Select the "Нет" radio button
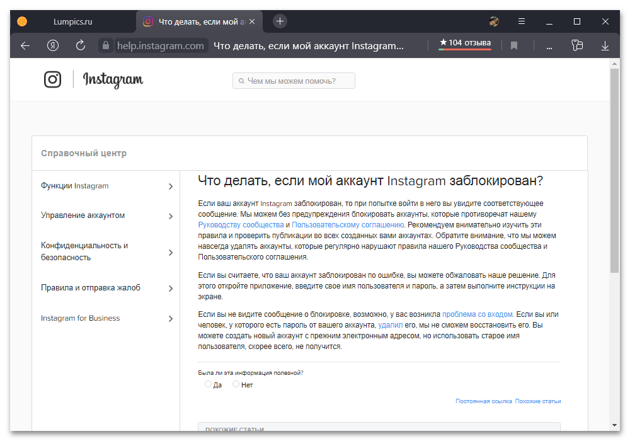Viewport: 630px width, 441px height. (x=236, y=384)
